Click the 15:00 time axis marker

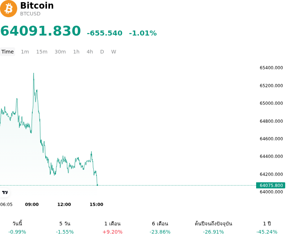click(97, 205)
